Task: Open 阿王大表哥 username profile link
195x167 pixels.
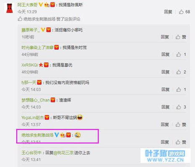Action: pyautogui.click(x=28, y=5)
